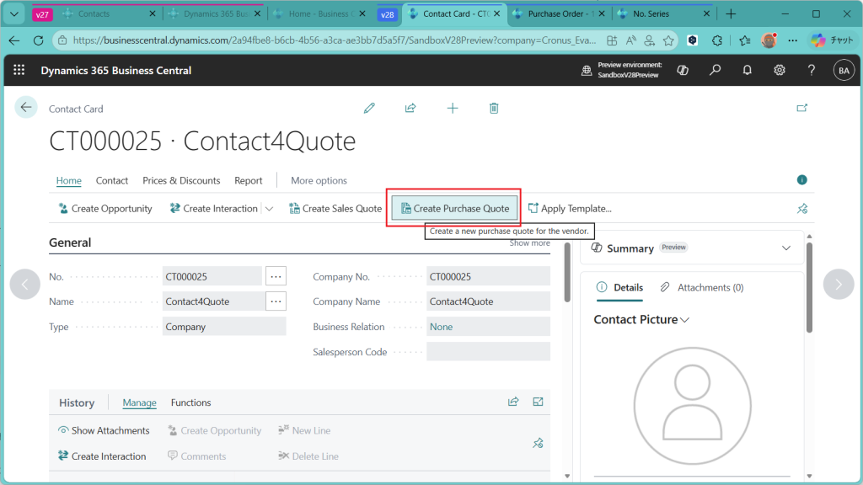The image size is (863, 485).
Task: Click the plus icon to add new contact
Action: (x=453, y=108)
